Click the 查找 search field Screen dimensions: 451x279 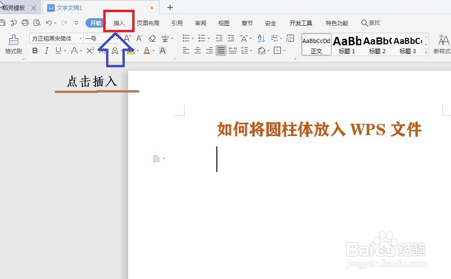[372, 22]
